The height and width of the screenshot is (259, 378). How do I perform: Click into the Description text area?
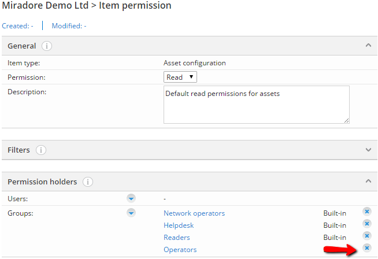tap(257, 105)
